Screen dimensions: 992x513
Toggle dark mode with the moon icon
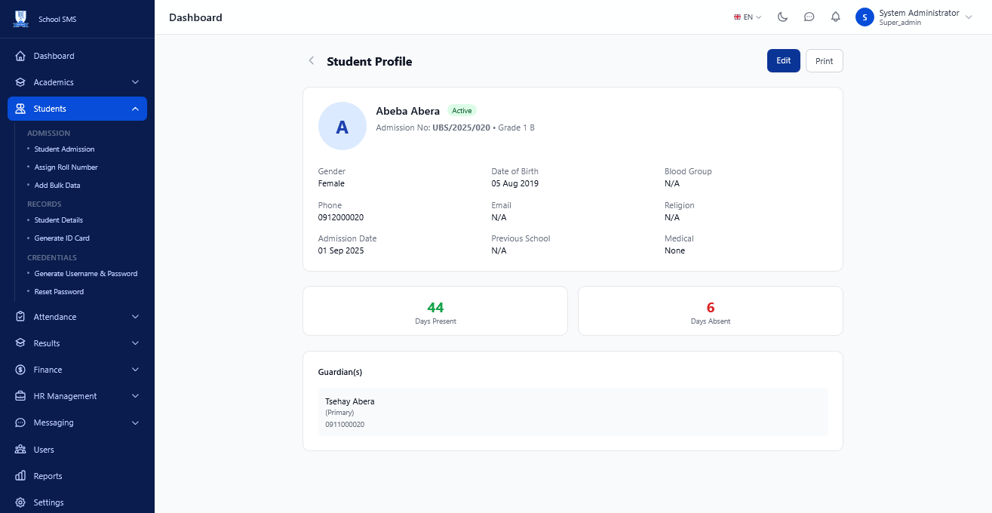point(783,17)
